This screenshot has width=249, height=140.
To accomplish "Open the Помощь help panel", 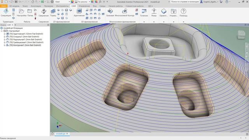I will (183, 13).
